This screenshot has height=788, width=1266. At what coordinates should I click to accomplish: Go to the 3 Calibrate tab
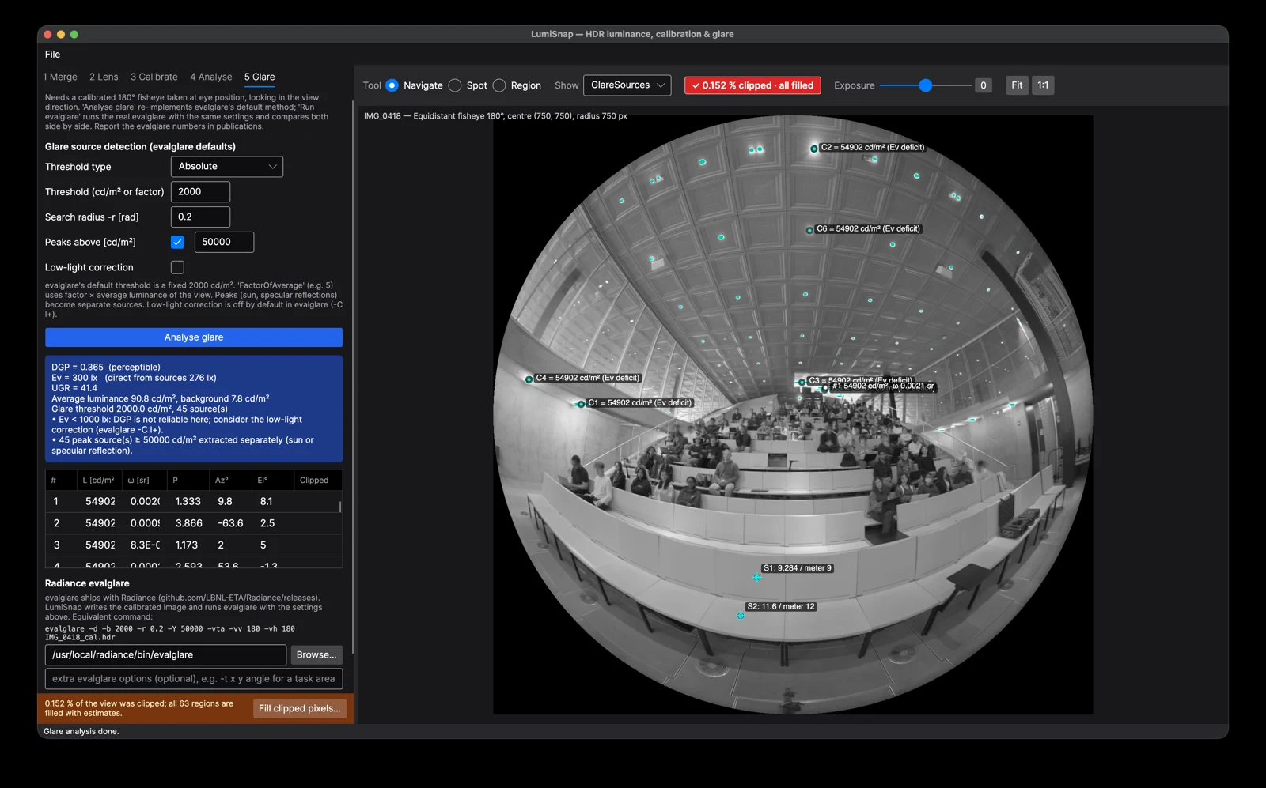[x=154, y=77]
